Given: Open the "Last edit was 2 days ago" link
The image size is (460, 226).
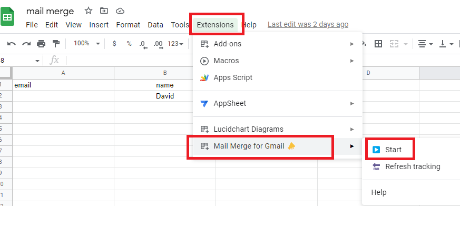Looking at the screenshot, I should [308, 24].
